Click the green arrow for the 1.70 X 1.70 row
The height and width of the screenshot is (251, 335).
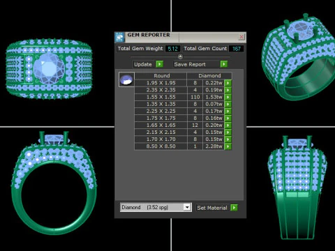(x=228, y=139)
